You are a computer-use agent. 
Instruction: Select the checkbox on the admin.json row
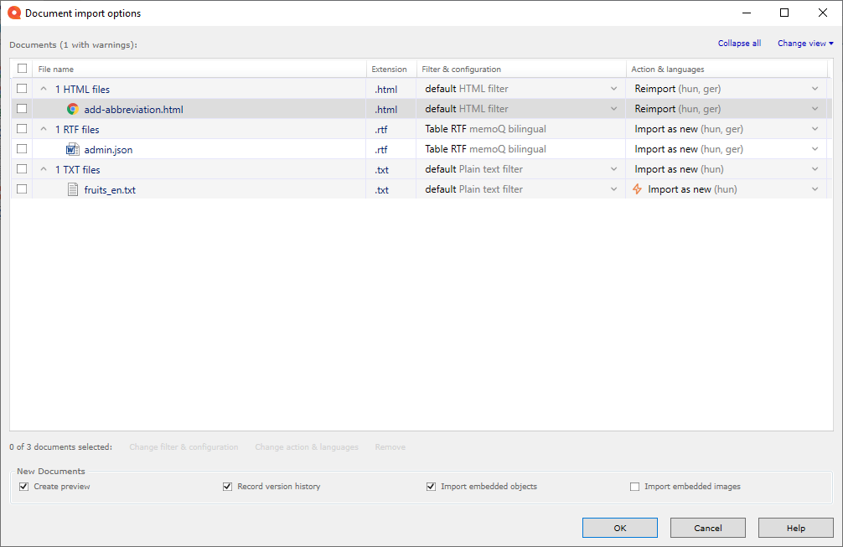point(21,149)
